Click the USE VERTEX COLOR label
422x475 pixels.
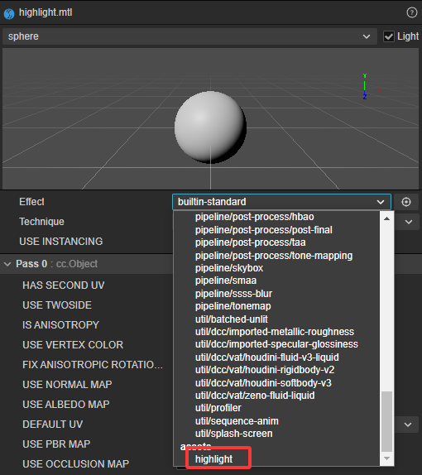pyautogui.click(x=73, y=345)
